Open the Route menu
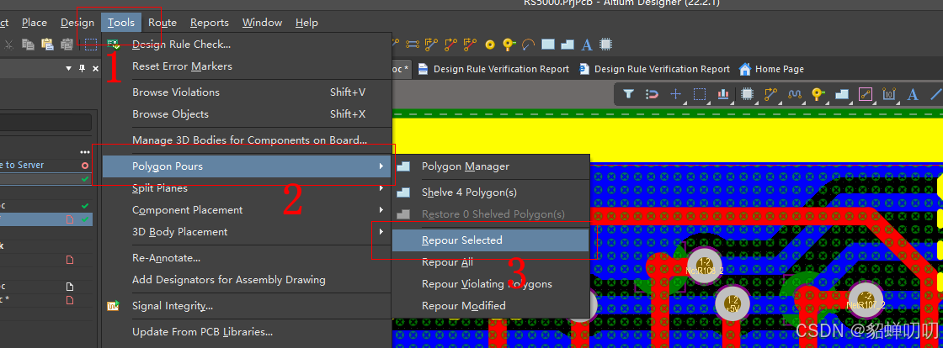 click(162, 22)
